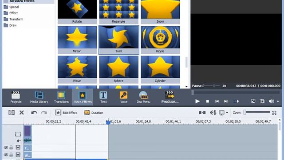The height and width of the screenshot is (160, 284).
Task: Click the split icon in timeline toolbar
Action: [x=202, y=112]
